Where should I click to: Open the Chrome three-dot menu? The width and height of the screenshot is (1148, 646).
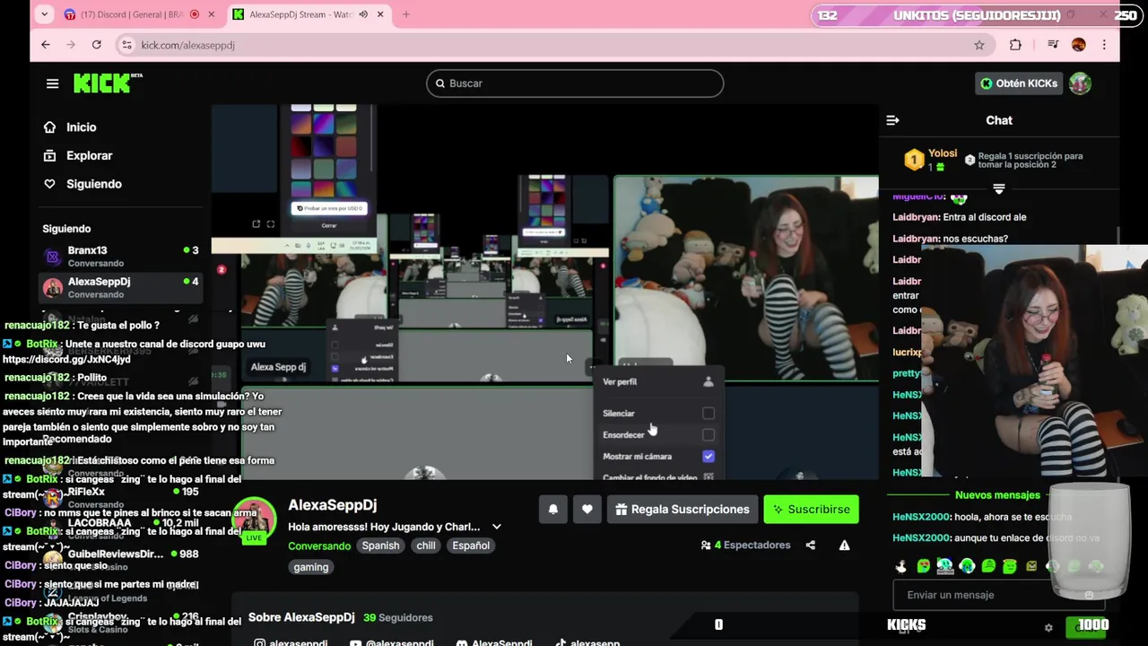1104,45
